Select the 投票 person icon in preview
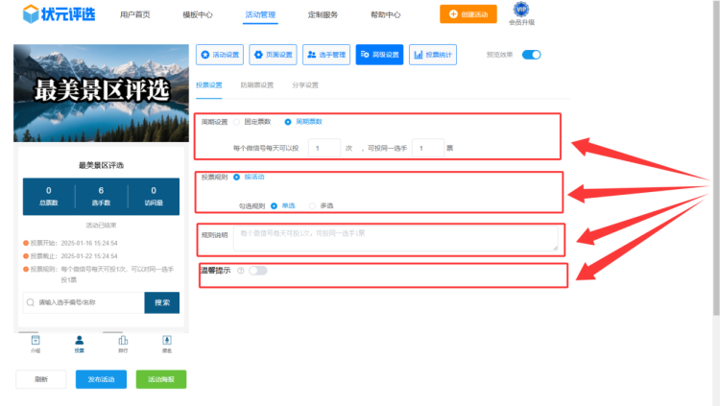The image size is (720, 406). tap(79, 340)
